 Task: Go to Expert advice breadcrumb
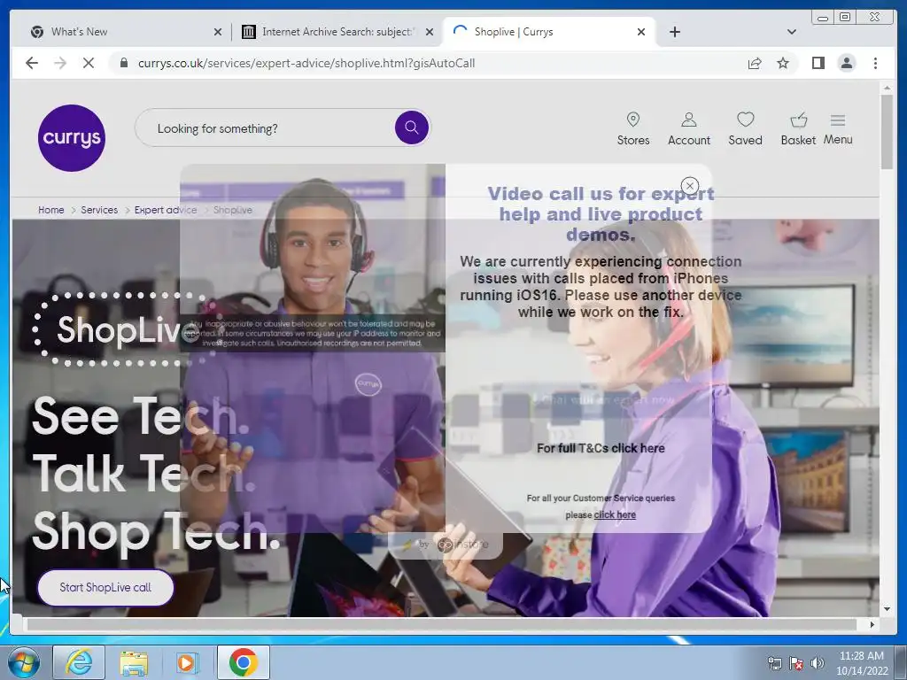click(166, 210)
